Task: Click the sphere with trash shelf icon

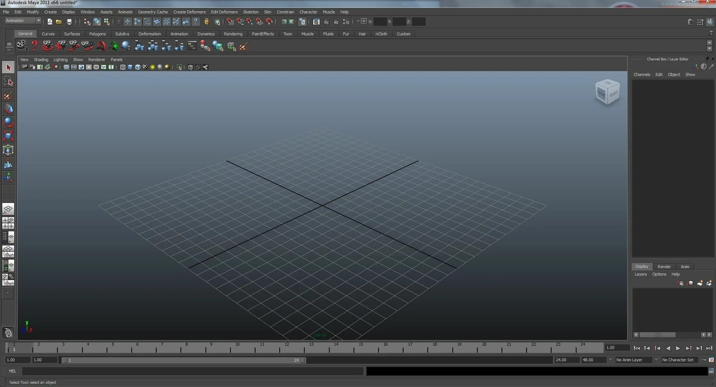Action: [x=126, y=46]
